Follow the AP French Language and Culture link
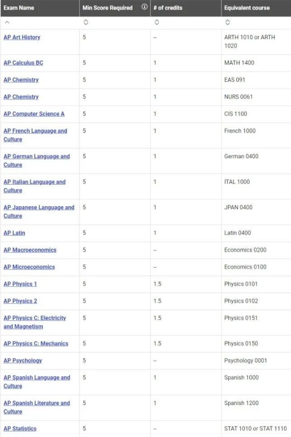 (35, 131)
